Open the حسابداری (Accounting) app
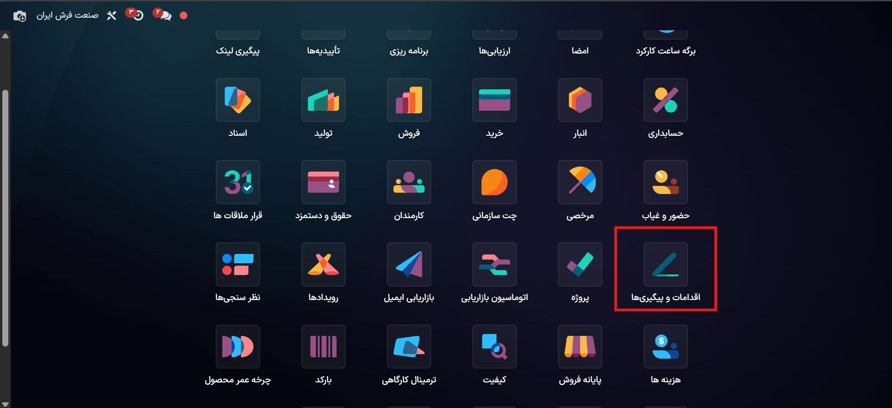This screenshot has height=408, width=892. [666, 100]
